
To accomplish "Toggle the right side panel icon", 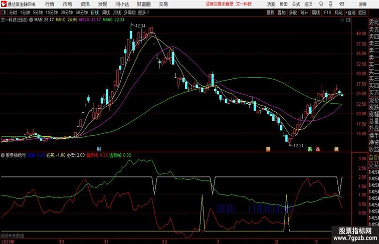I will point(348,20).
